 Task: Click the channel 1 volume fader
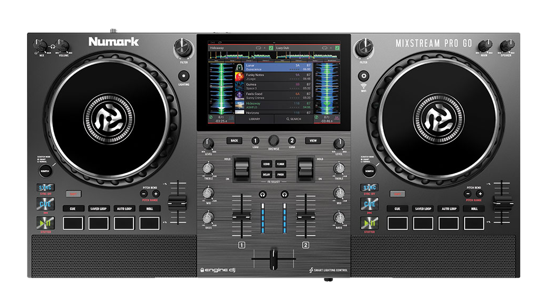coord(242,216)
